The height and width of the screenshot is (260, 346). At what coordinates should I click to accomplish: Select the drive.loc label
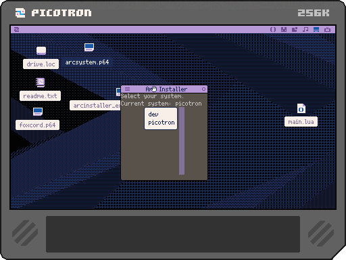(x=41, y=64)
